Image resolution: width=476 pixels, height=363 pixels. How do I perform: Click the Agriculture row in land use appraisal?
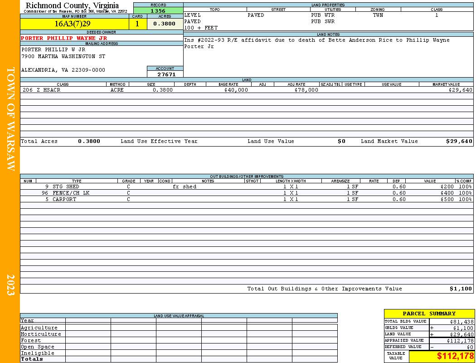(179, 328)
